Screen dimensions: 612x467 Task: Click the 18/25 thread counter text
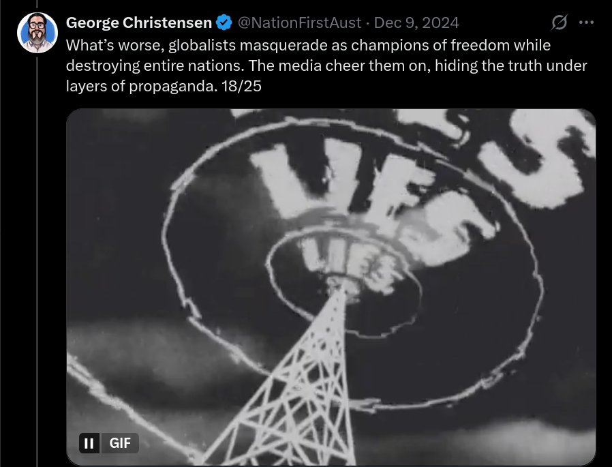tap(241, 86)
